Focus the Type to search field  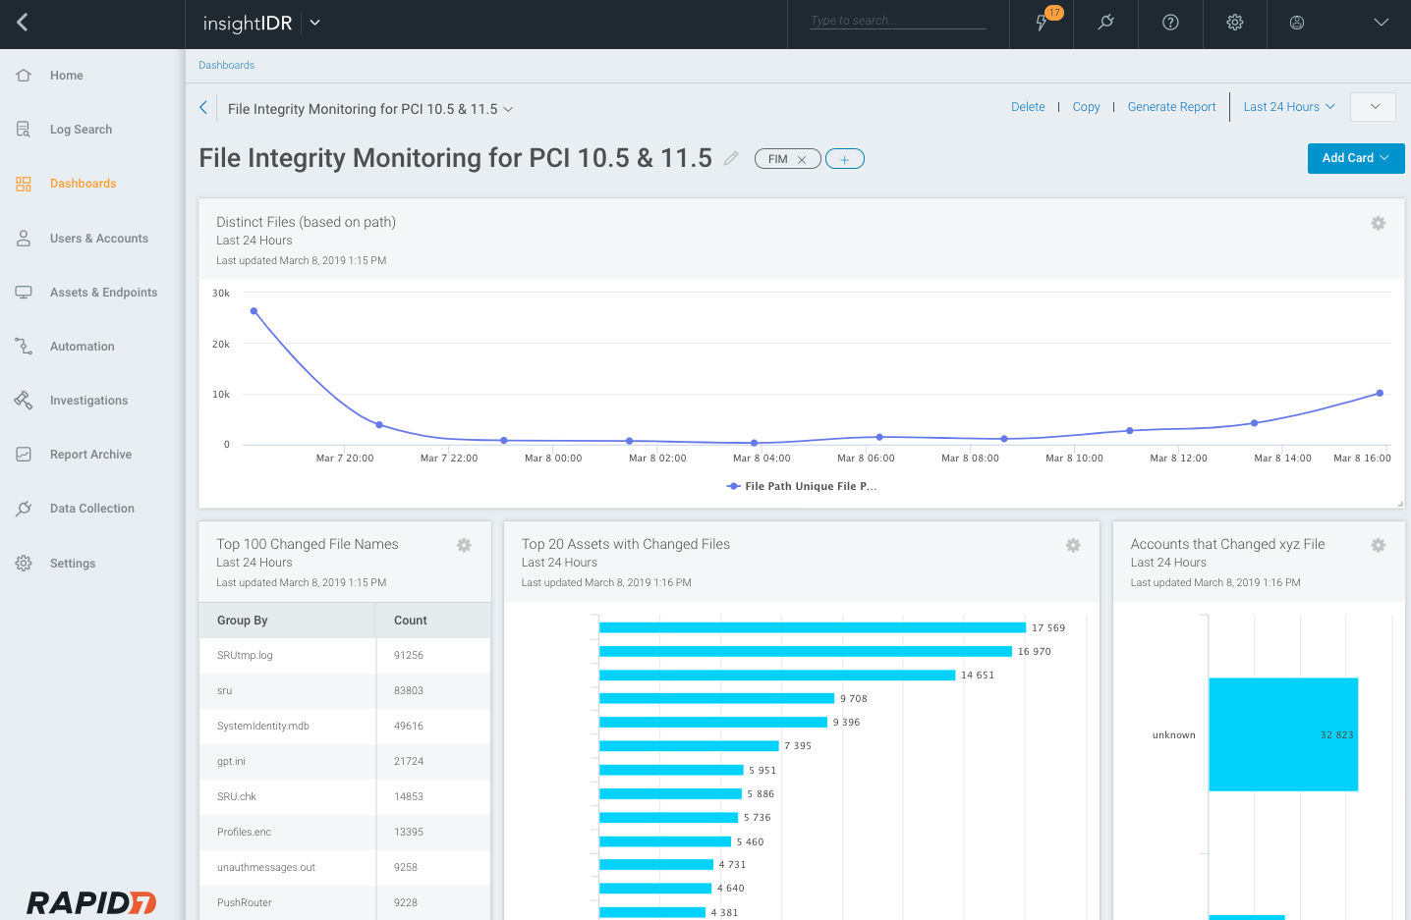pos(896,21)
